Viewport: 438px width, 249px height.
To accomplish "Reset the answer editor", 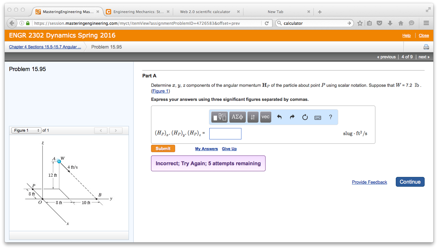I will 305,117.
